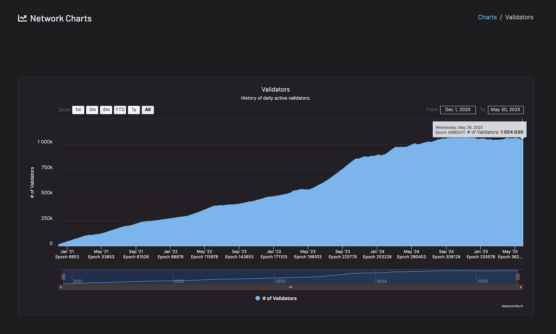Enable the YTD zoom preset
This screenshot has height=334, width=556.
coord(120,110)
